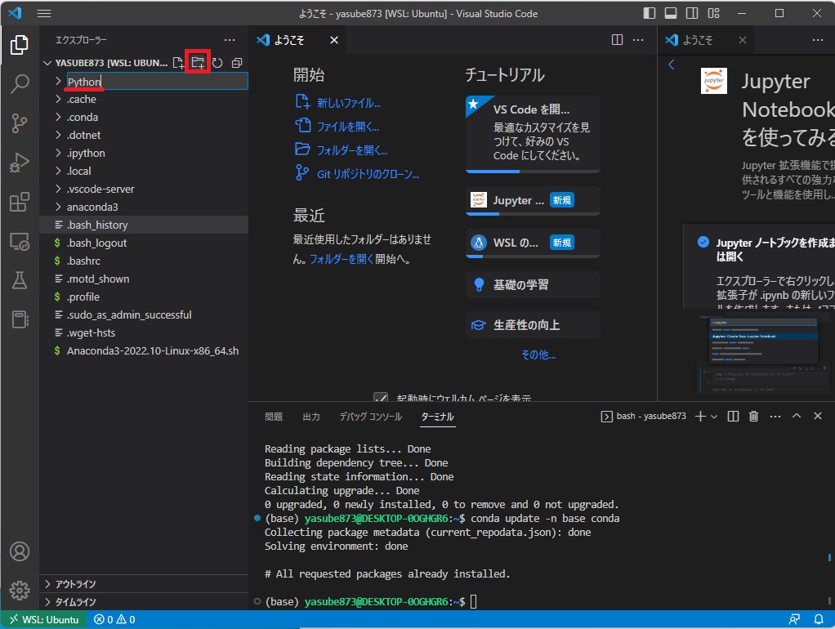Split the welcome editor to the right
The width and height of the screenshot is (835, 629).
617,40
